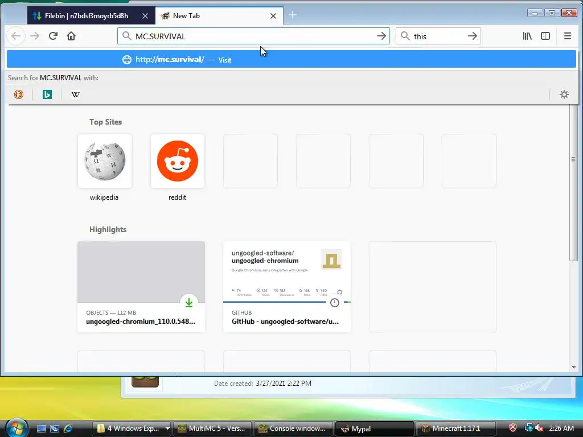This screenshot has width=583, height=437.
Task: Switch to MultiMC 5 taskbar button
Action: (x=212, y=428)
